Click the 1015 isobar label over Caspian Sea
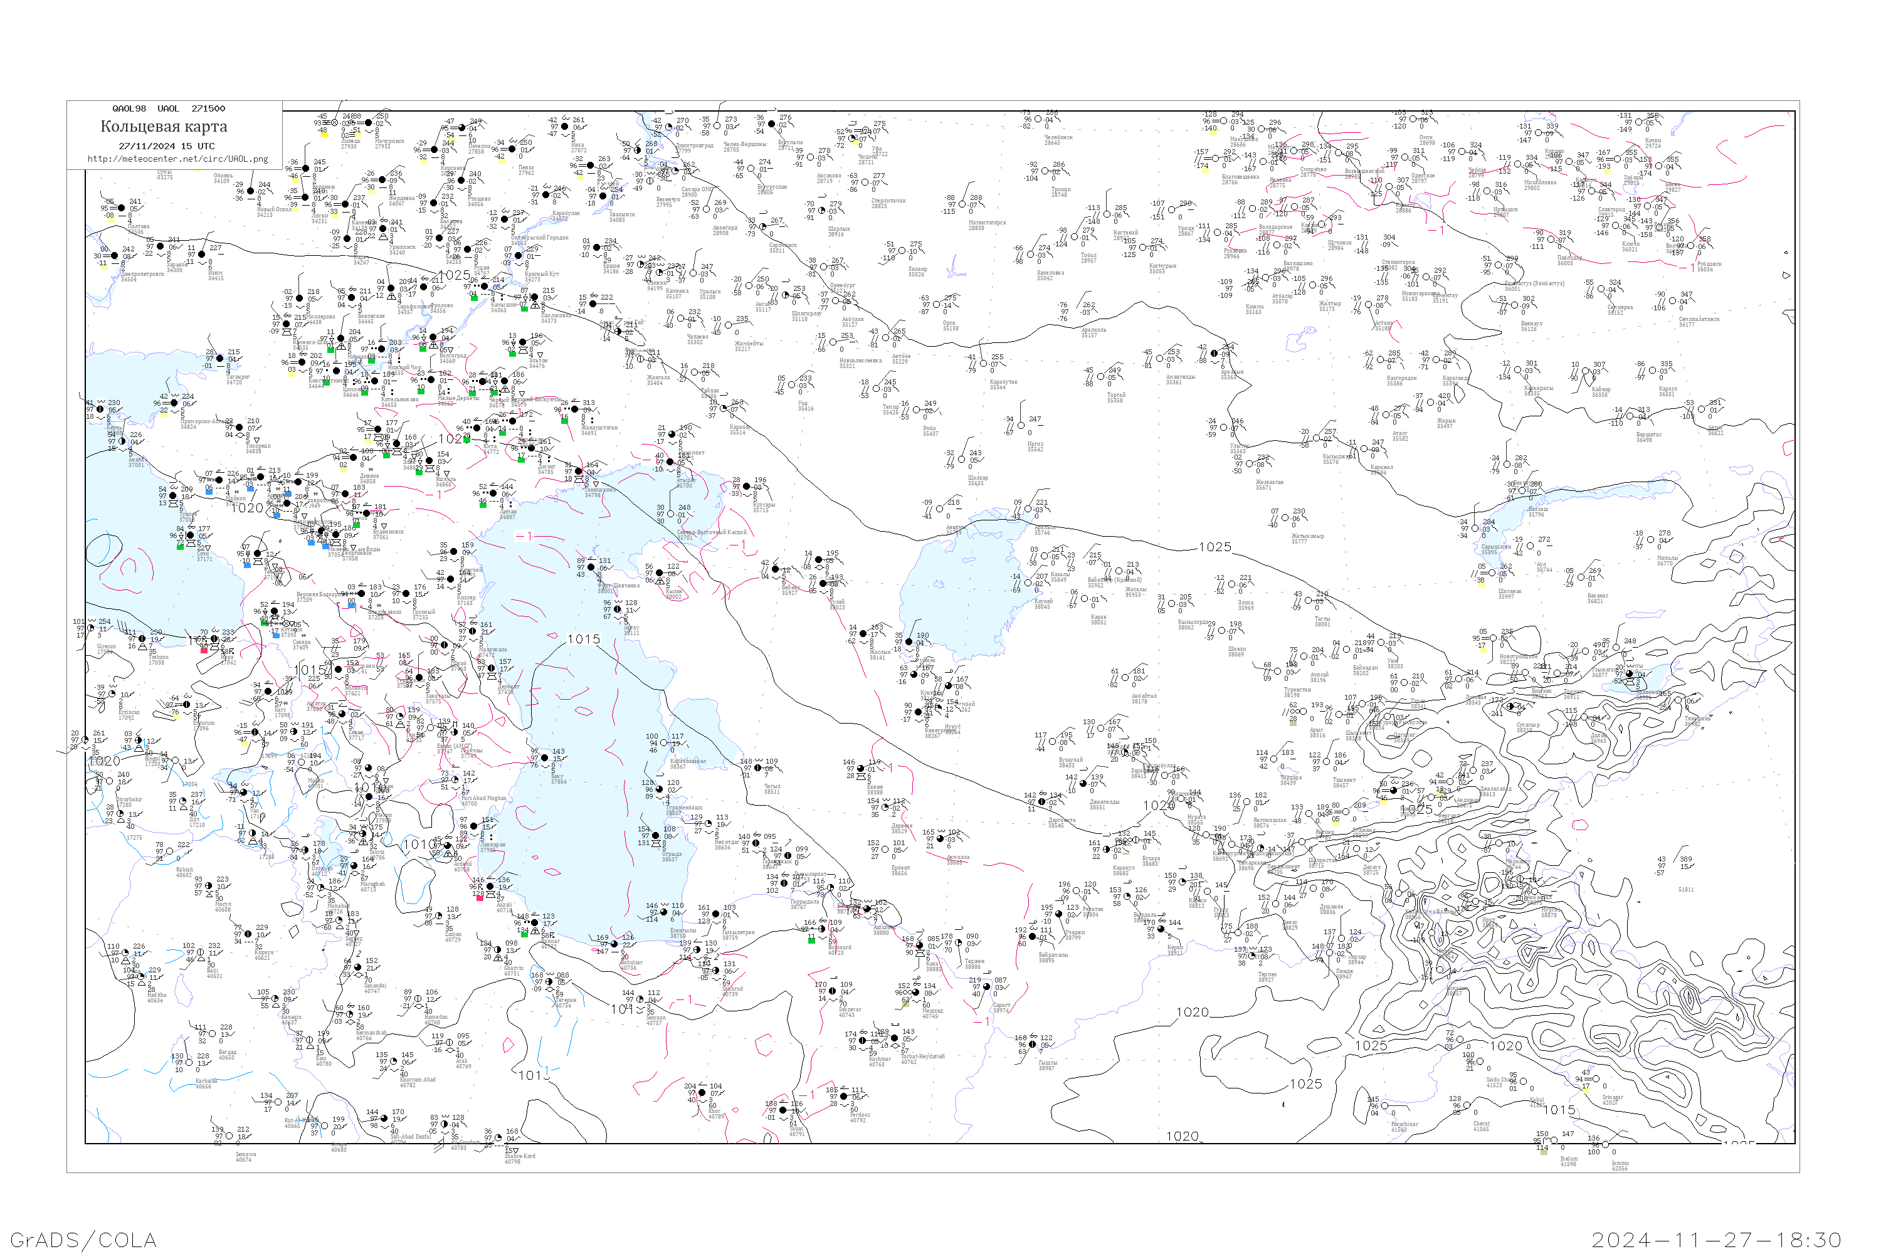 [583, 639]
